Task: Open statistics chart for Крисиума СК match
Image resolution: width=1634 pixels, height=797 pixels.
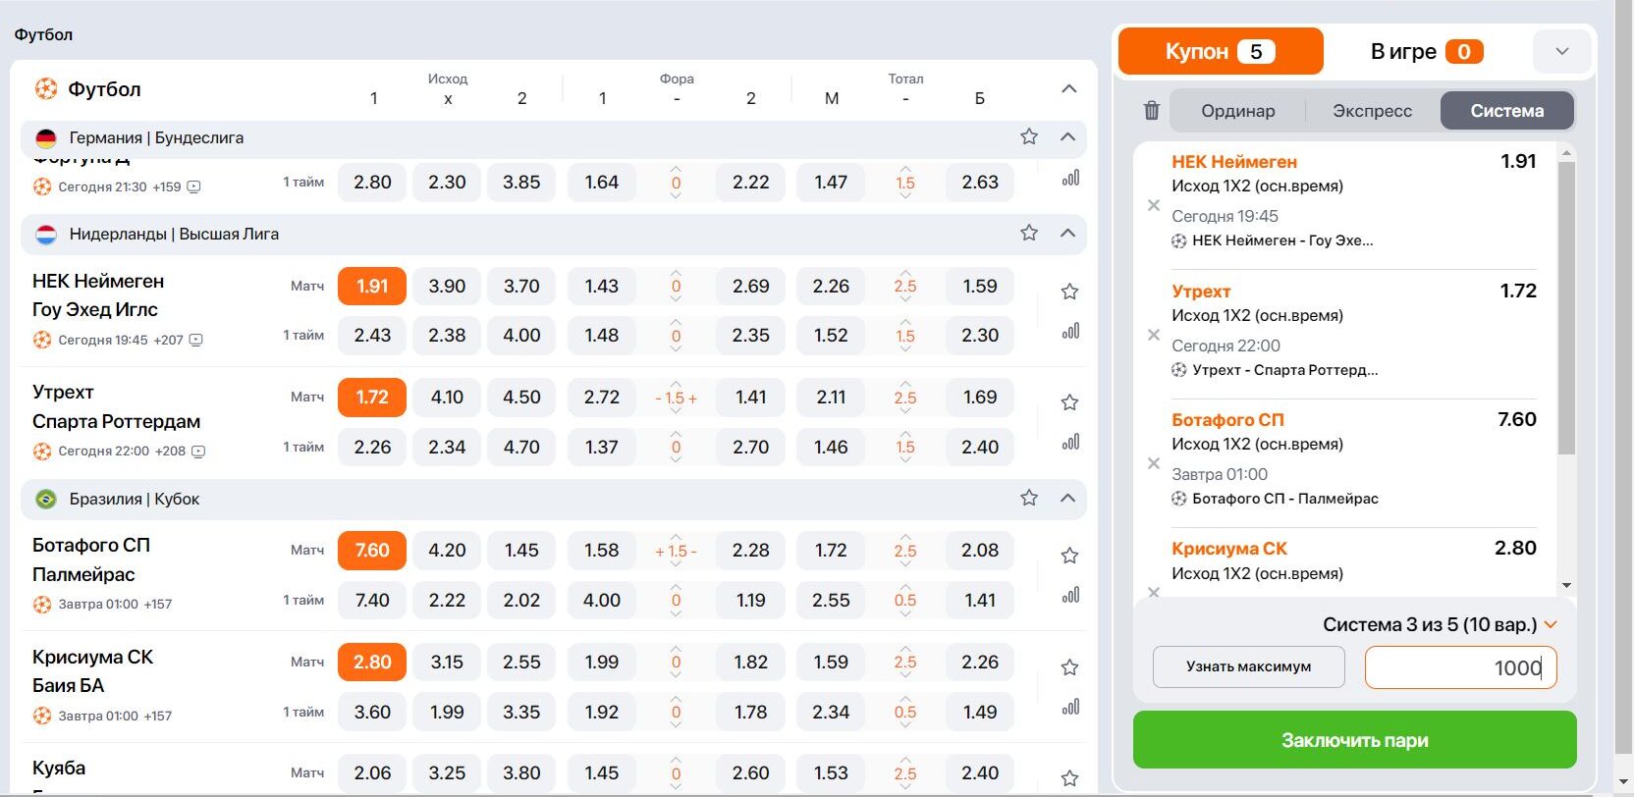Action: pyautogui.click(x=1070, y=708)
